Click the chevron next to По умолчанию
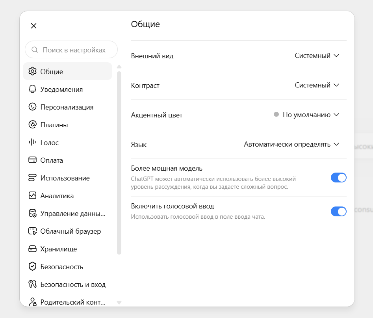This screenshot has width=373, height=318. point(336,115)
